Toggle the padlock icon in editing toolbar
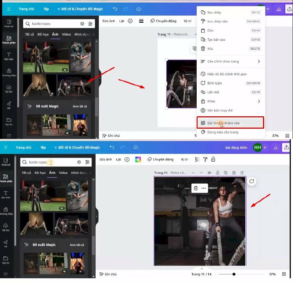Screen dimensions: 293x283 pos(213,159)
